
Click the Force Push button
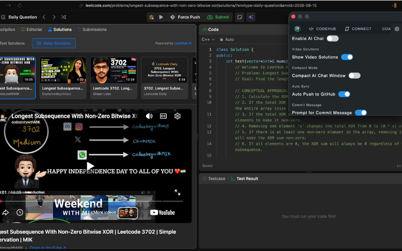[185, 17]
